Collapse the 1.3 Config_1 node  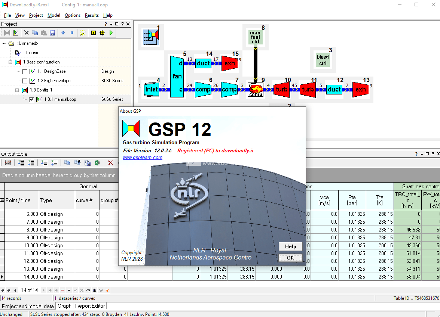click(17, 90)
